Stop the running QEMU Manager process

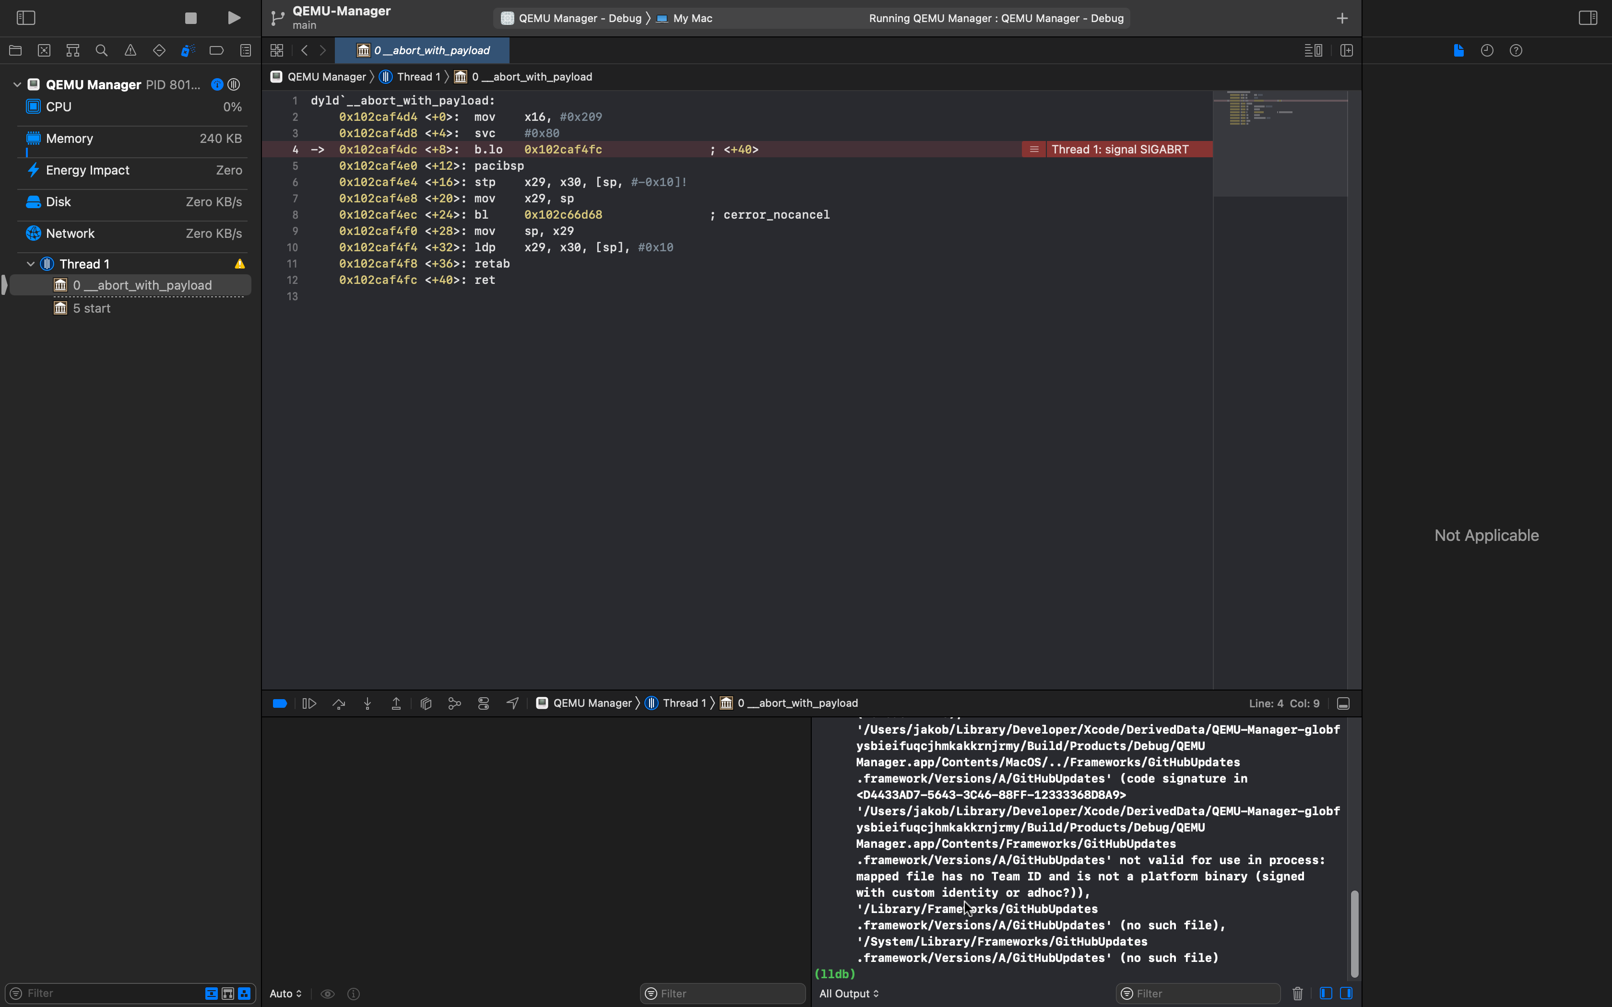[190, 18]
